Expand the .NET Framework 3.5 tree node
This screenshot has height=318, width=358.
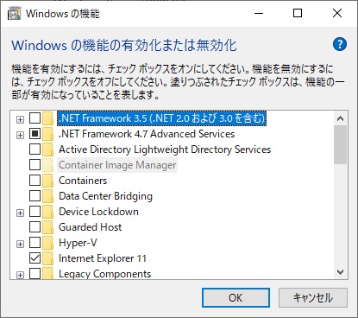[x=20, y=119]
